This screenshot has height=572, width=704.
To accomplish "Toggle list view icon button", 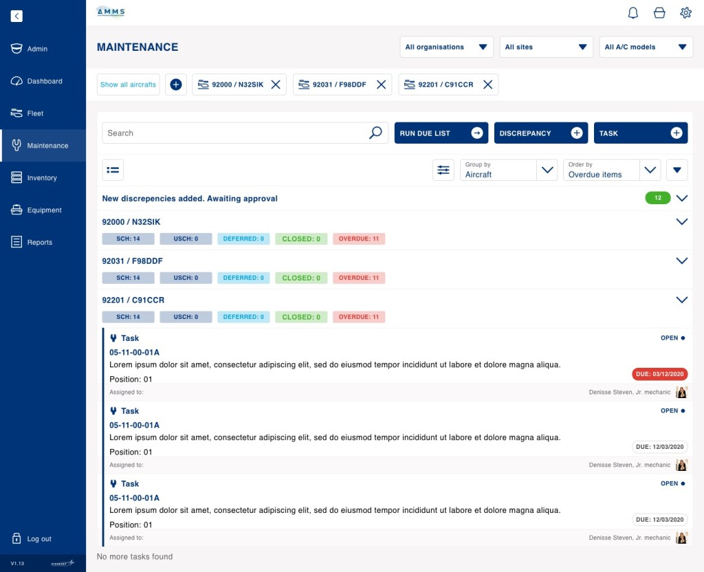I will point(113,170).
